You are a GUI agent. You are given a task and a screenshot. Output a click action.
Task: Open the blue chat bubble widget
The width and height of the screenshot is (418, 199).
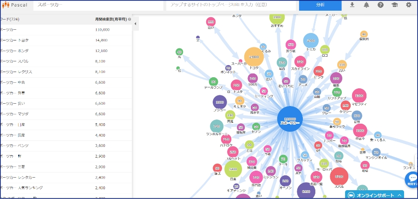(412, 179)
